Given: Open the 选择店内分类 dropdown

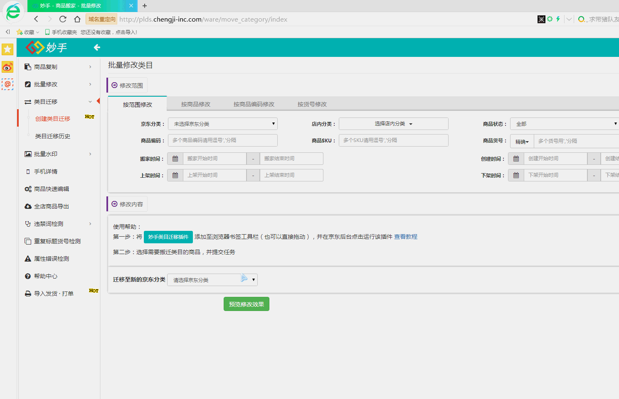Looking at the screenshot, I should [393, 124].
